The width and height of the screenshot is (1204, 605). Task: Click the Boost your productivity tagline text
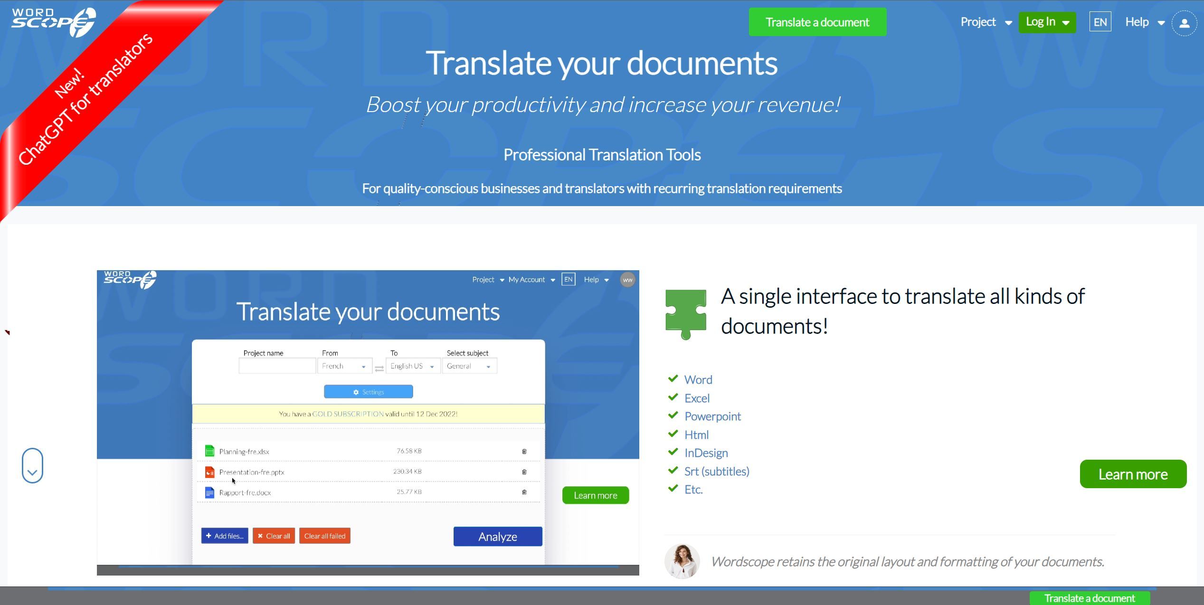click(x=603, y=104)
